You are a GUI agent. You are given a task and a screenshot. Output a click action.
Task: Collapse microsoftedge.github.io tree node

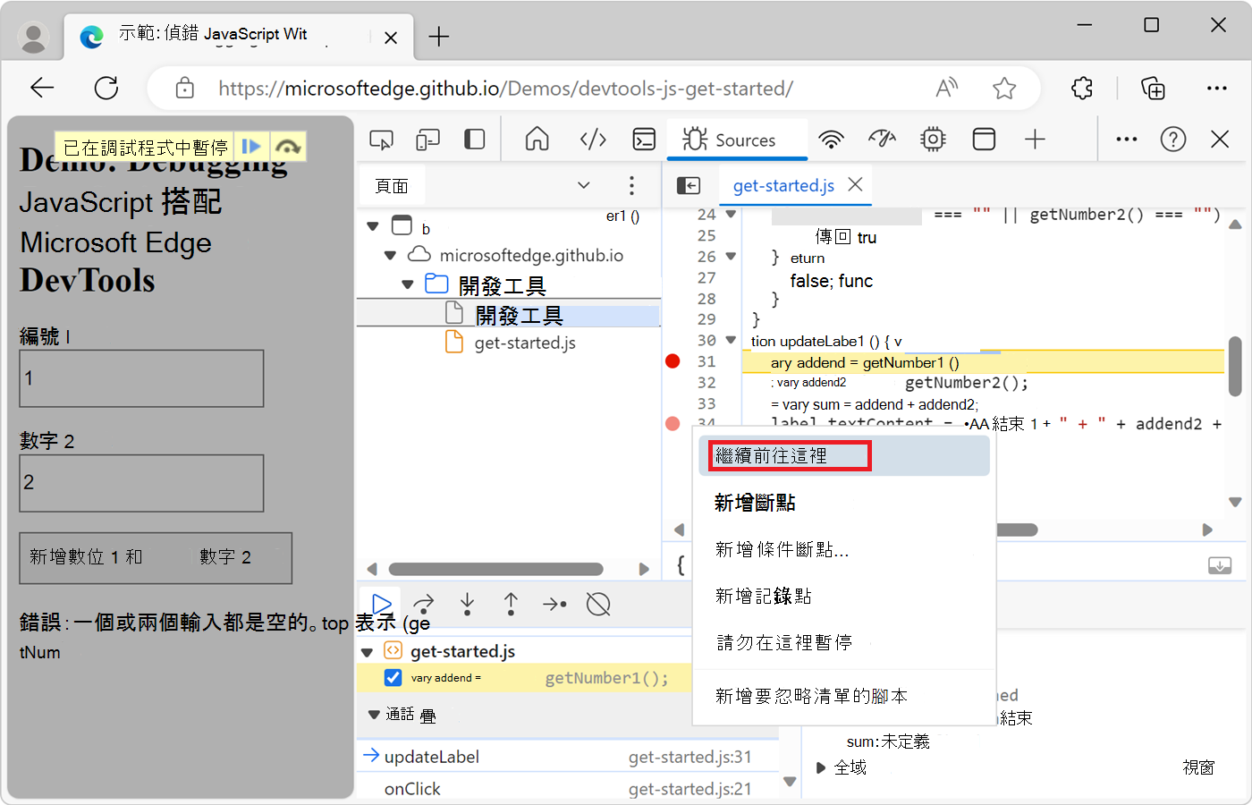click(390, 256)
